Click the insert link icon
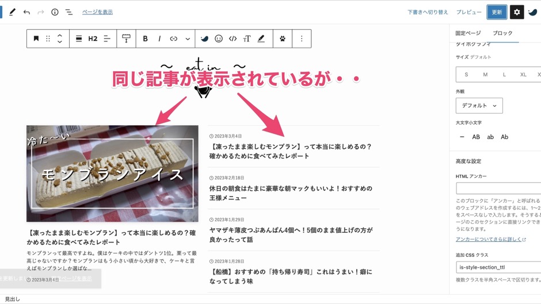The width and height of the screenshot is (541, 304). (x=174, y=39)
